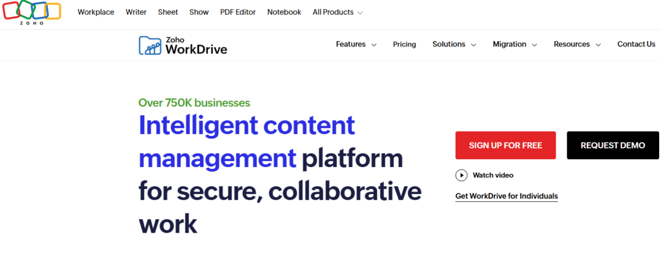Expand the All Products dropdown
Screen dimensions: 661x254
[x=338, y=12]
